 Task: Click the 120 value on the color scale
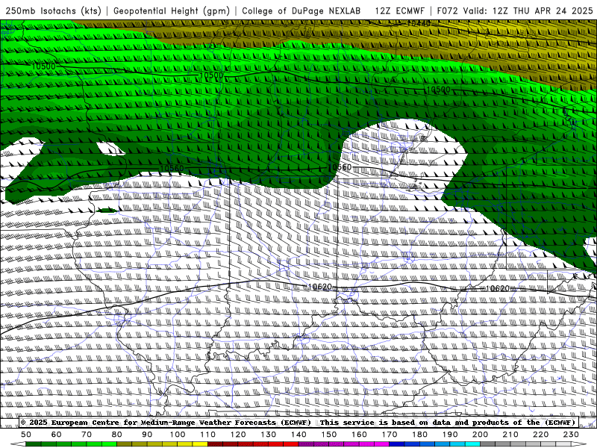[x=238, y=435]
